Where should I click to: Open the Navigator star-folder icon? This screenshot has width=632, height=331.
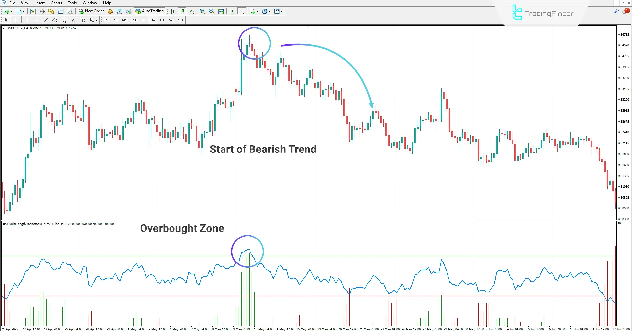51,11
